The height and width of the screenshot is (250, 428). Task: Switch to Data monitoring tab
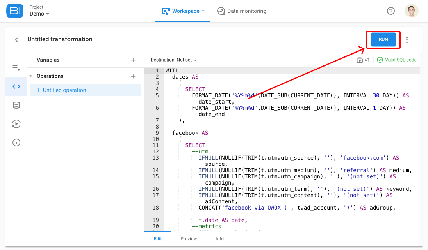click(x=242, y=11)
